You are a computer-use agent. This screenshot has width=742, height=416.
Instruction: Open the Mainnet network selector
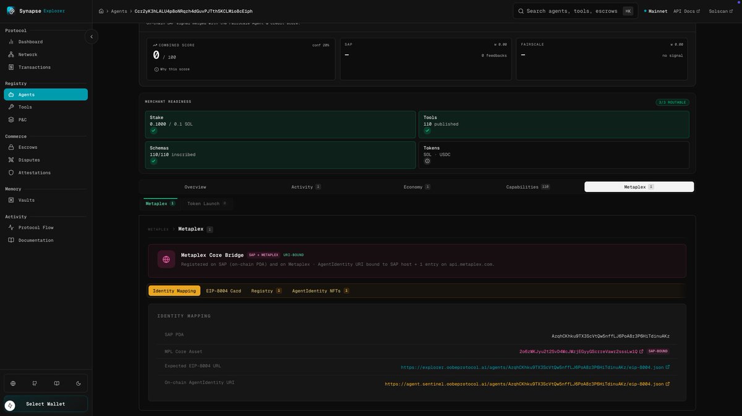coord(655,11)
